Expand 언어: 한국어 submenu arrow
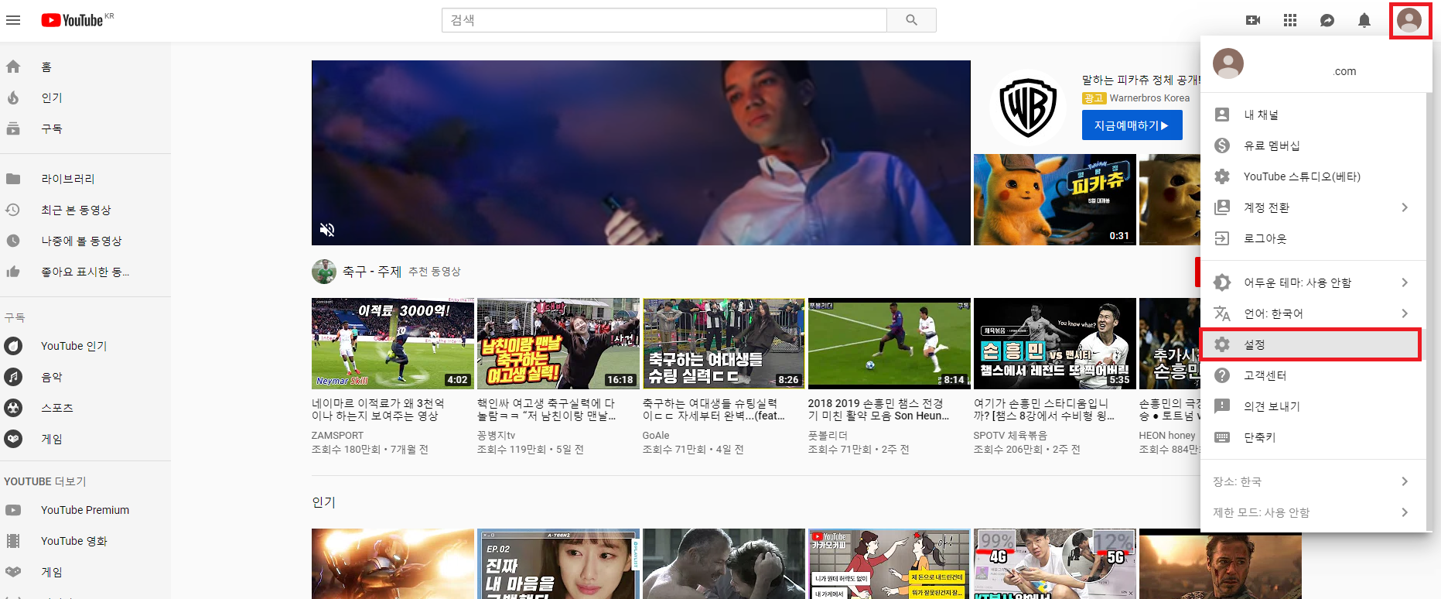The width and height of the screenshot is (1441, 599). pyautogui.click(x=1405, y=313)
